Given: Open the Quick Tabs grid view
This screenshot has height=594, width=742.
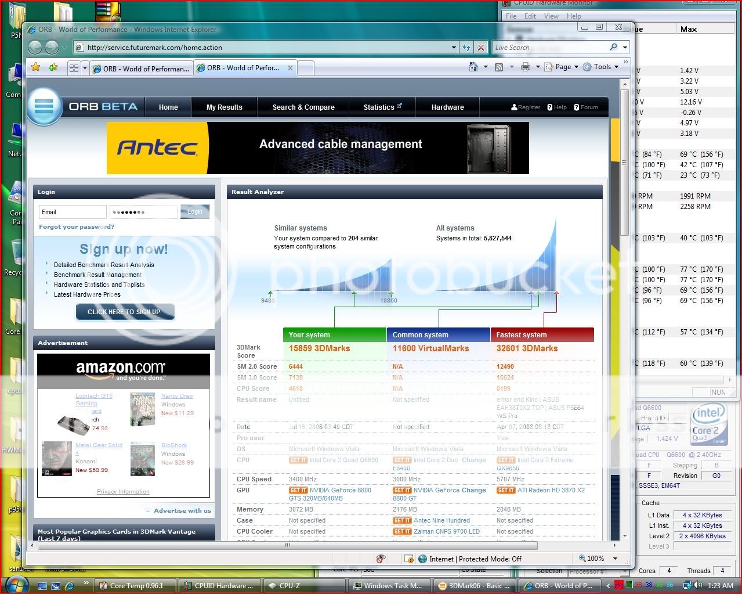Looking at the screenshot, I should (74, 68).
